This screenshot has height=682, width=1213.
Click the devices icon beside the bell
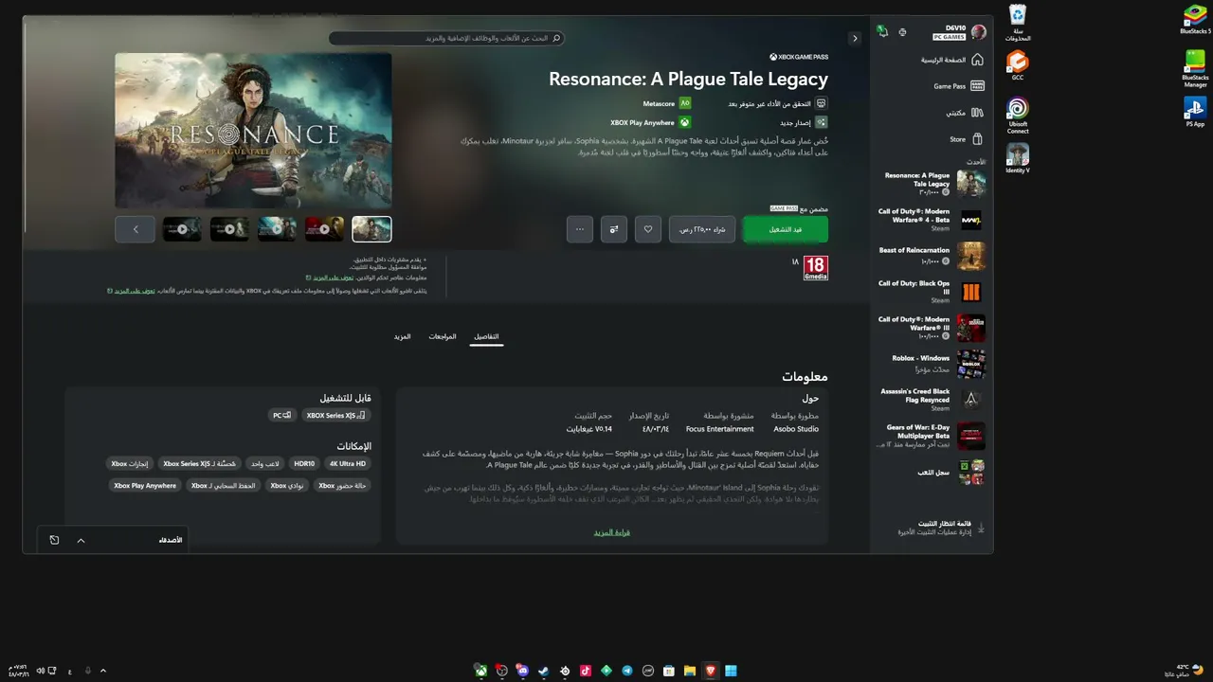click(x=902, y=32)
